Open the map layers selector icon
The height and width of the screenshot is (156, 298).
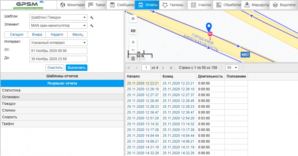(x=133, y=31)
